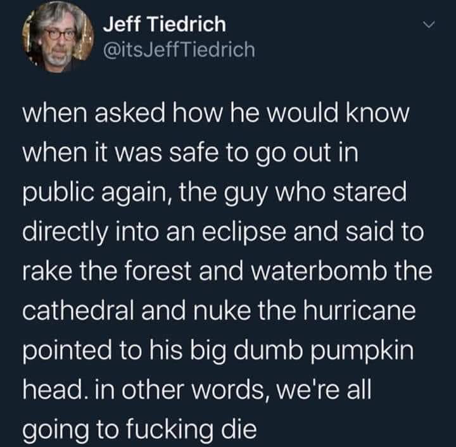Click the "Jeff Tiedrich" display name
Viewport: 456px width, 447px height.
164,25
